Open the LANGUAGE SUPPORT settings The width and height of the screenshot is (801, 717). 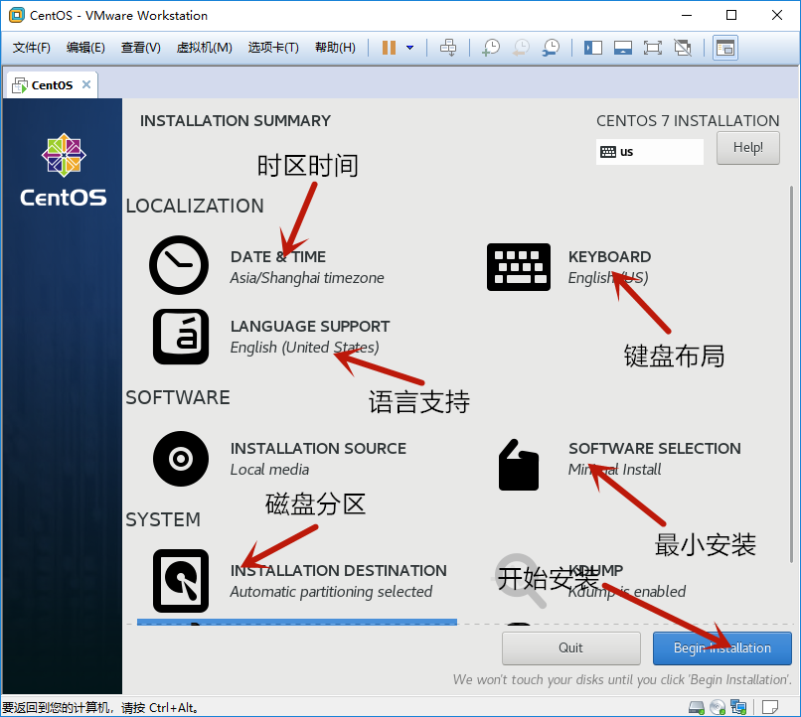[310, 326]
